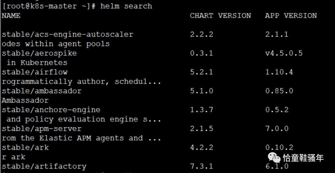Click the APP VERSION column header
This screenshot has width=335, height=173.
point(291,16)
